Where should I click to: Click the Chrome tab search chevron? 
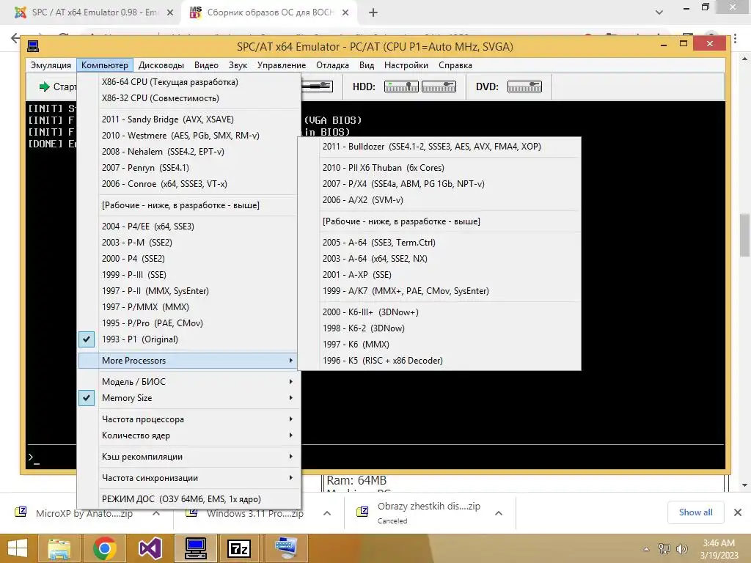click(659, 12)
